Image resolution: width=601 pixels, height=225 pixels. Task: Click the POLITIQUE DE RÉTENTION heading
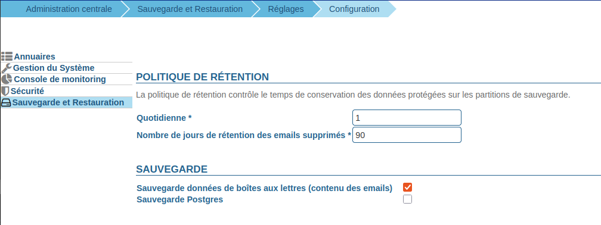[x=202, y=77]
